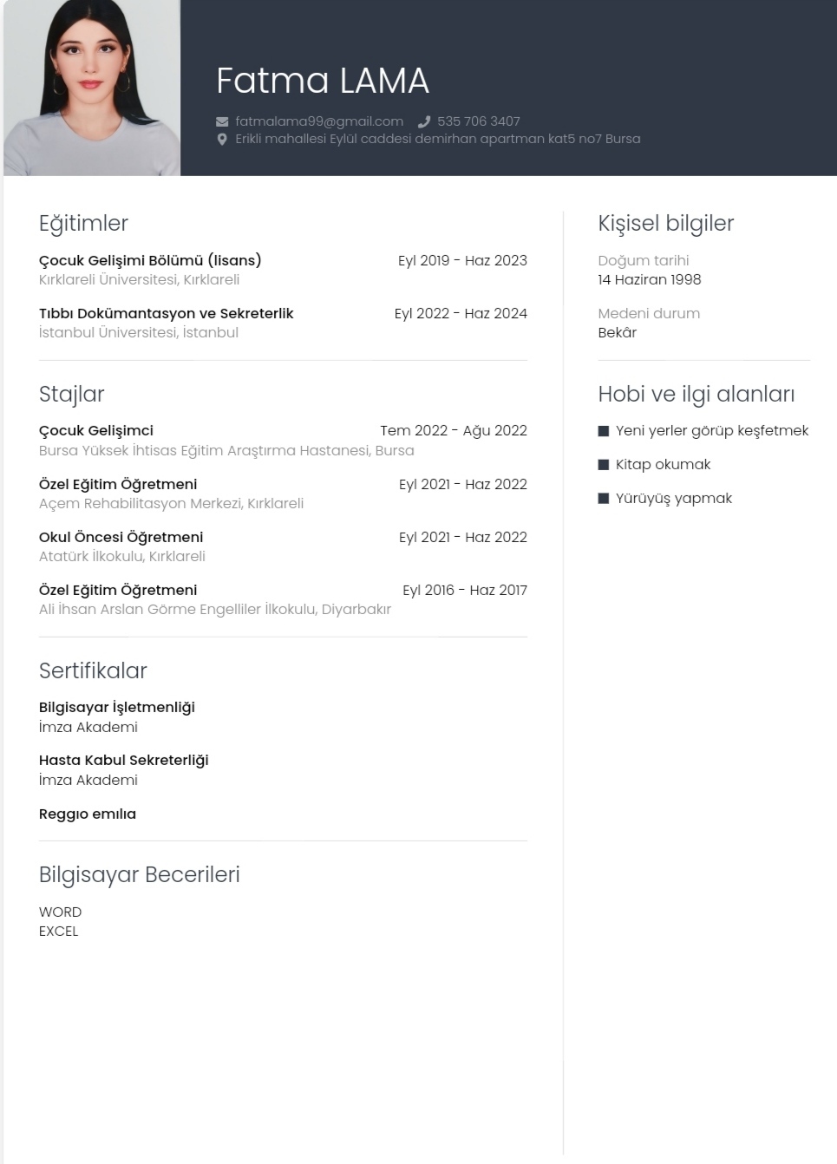Click the location pin icon
The image size is (837, 1164).
[222, 139]
